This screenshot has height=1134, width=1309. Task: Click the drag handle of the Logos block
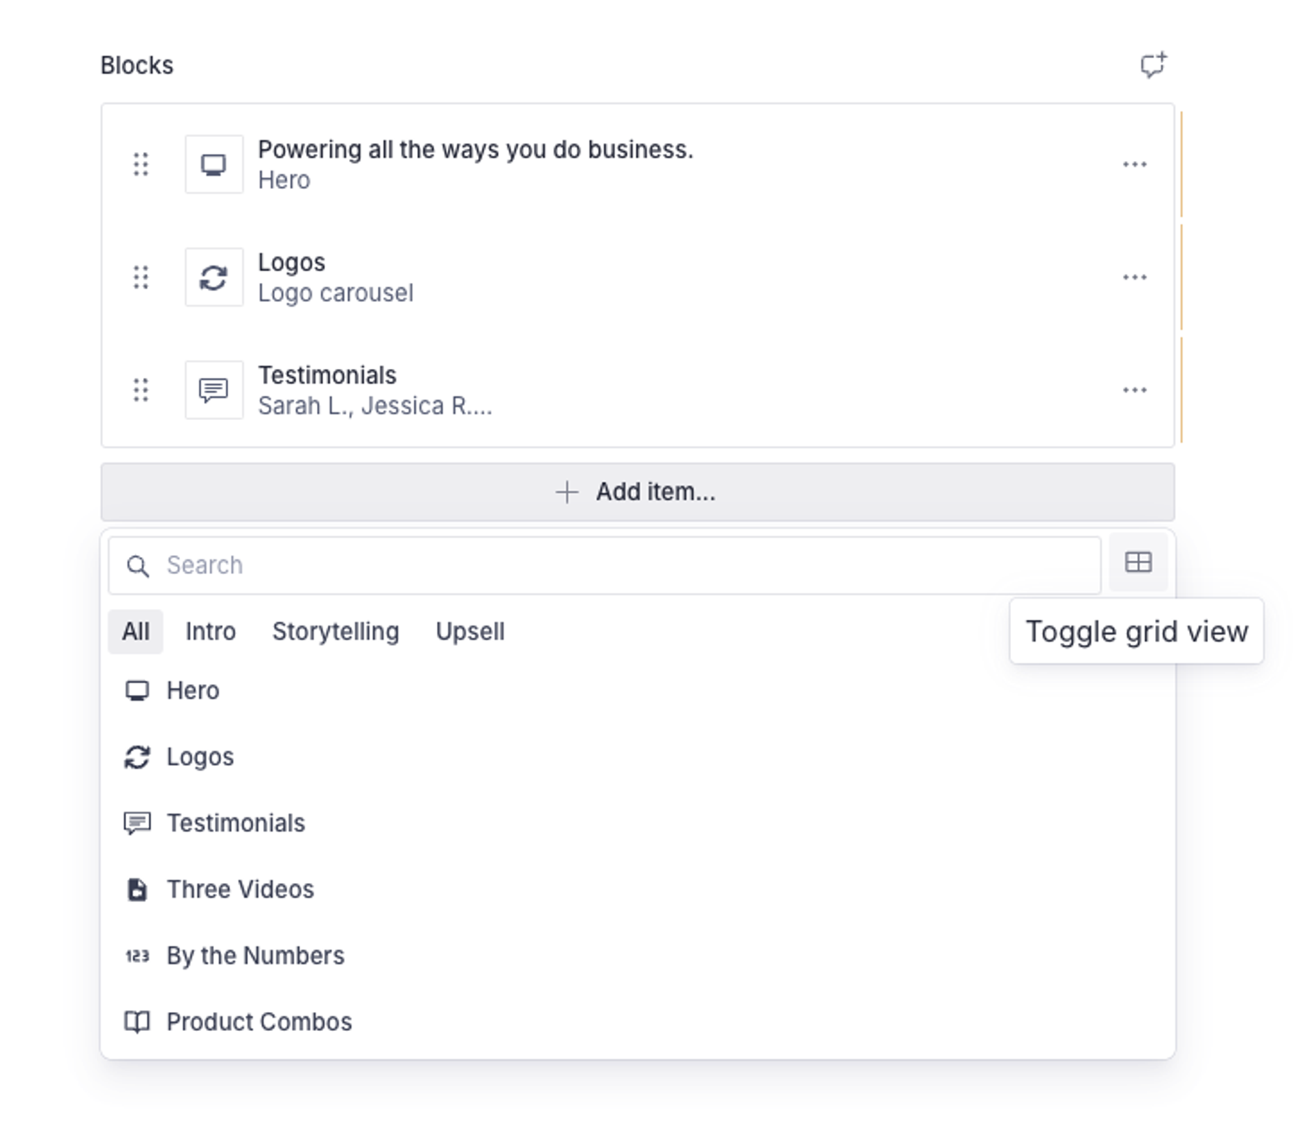click(x=141, y=277)
